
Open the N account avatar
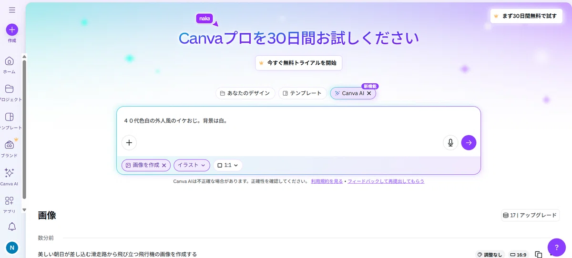click(x=12, y=248)
